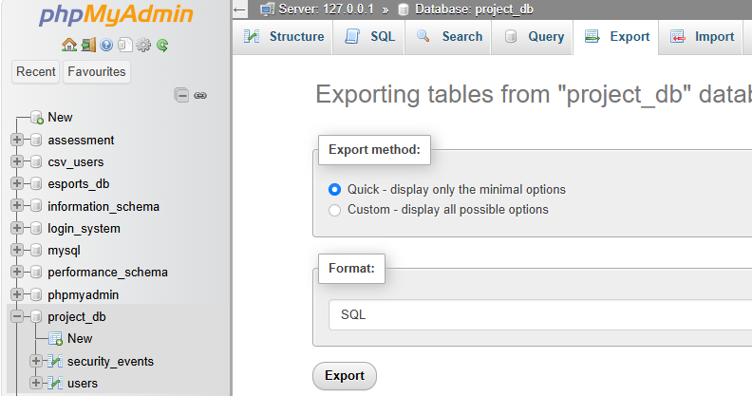Select Custom export method radio button
Screen dimensions: 752x396
tap(335, 210)
